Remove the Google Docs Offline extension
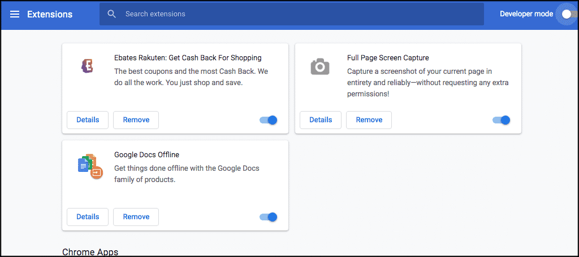The width and height of the screenshot is (579, 257). (x=136, y=217)
